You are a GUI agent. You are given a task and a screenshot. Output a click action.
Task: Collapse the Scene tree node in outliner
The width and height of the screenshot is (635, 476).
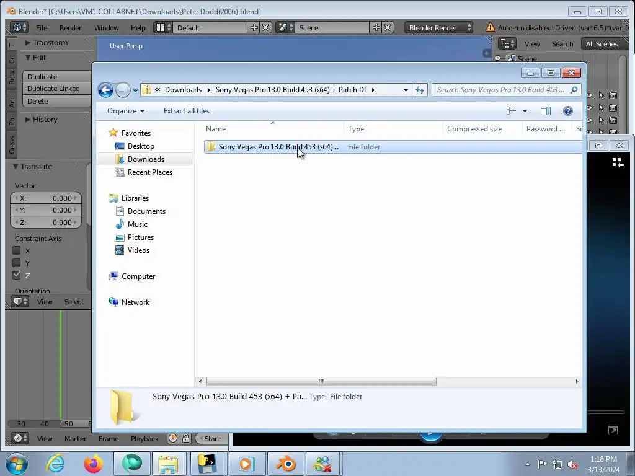click(498, 58)
